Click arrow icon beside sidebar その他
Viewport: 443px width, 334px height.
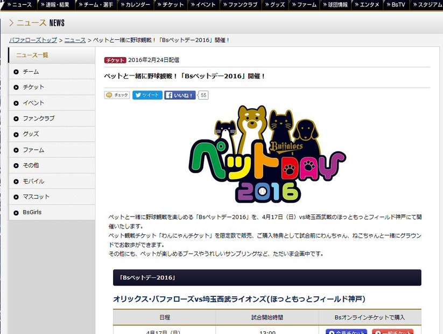pos(16,166)
